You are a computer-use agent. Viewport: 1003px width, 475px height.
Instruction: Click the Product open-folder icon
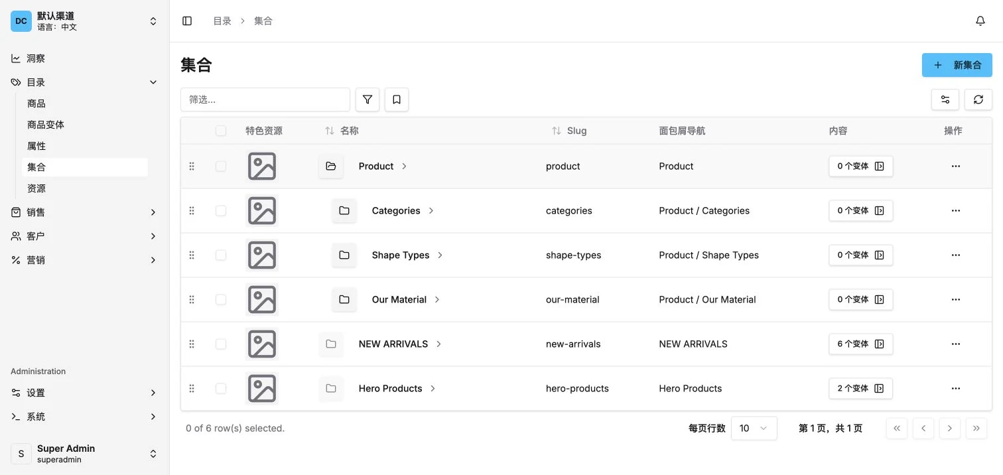[331, 167]
